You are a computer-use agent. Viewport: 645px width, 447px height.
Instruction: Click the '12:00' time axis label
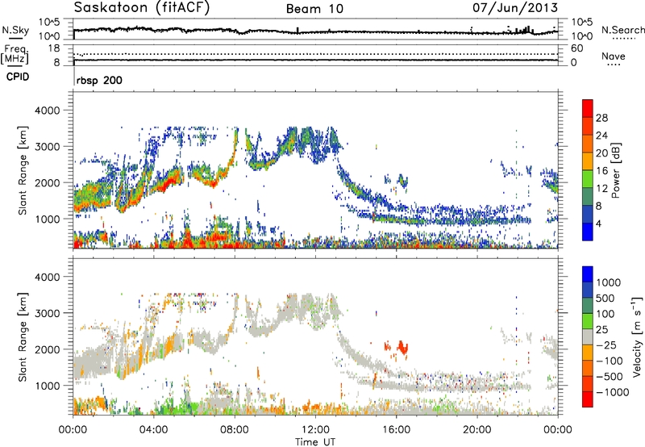pos(315,430)
